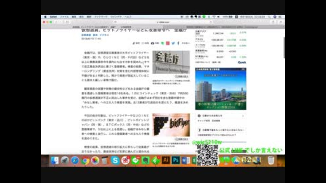Enlarge the bitFlyer photo via caption button
Viewport: 326px width, 183px height.
click(x=182, y=139)
